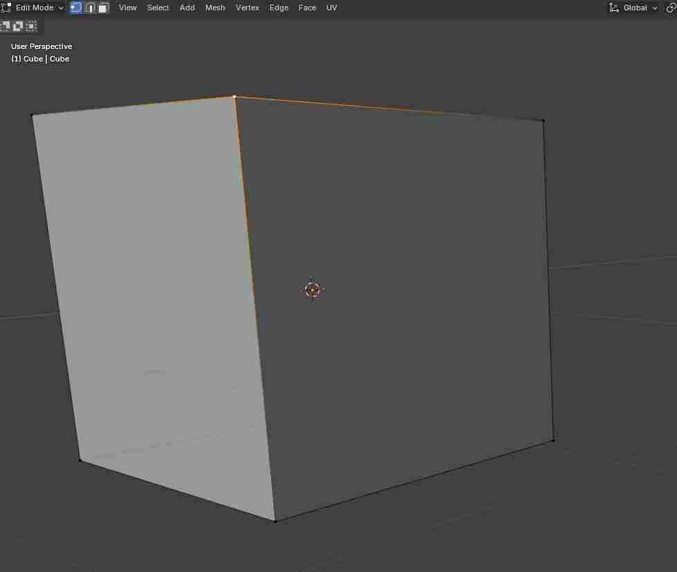Switch to face select mode

click(103, 8)
